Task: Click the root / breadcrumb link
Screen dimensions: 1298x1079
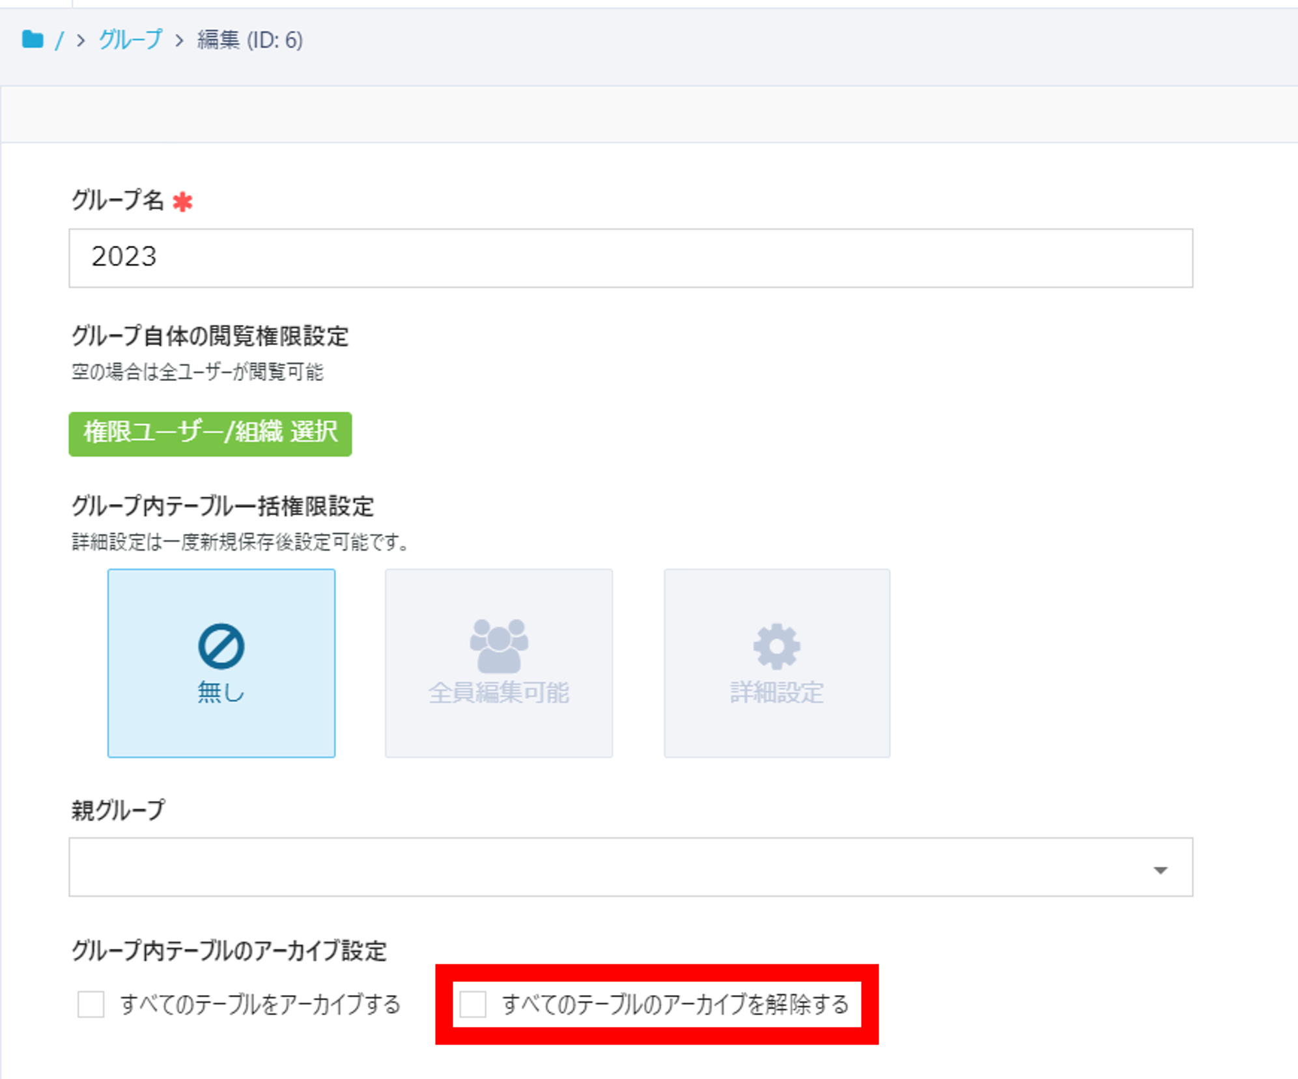Action: pos(60,40)
